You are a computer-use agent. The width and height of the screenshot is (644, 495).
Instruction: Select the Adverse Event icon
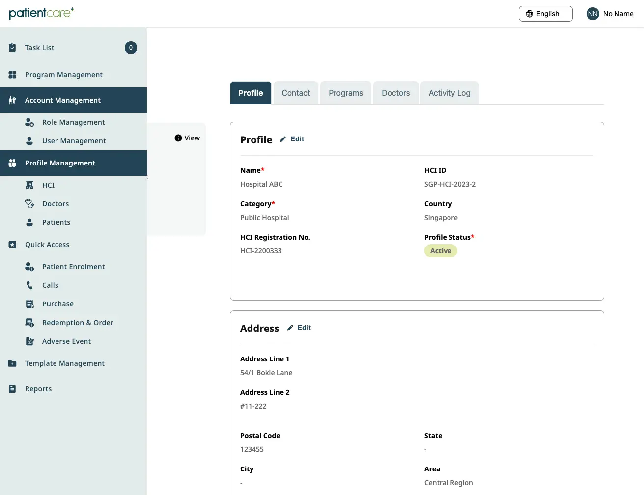[29, 341]
